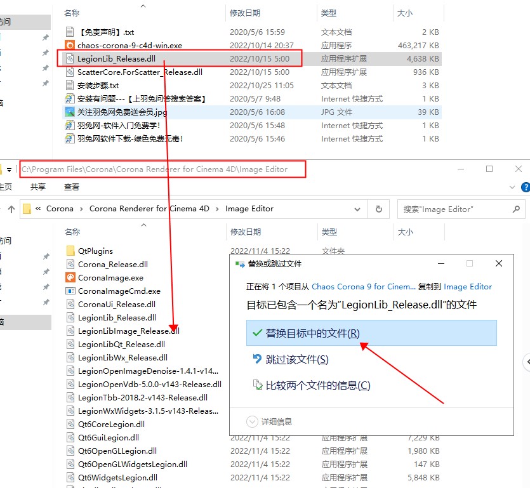530x488 pixels.
Task: Select the LegionLib_Release.dll icon in the upper window
Action: coord(70,59)
